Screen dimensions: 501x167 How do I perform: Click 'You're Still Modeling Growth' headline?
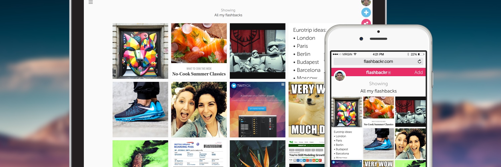307,155
